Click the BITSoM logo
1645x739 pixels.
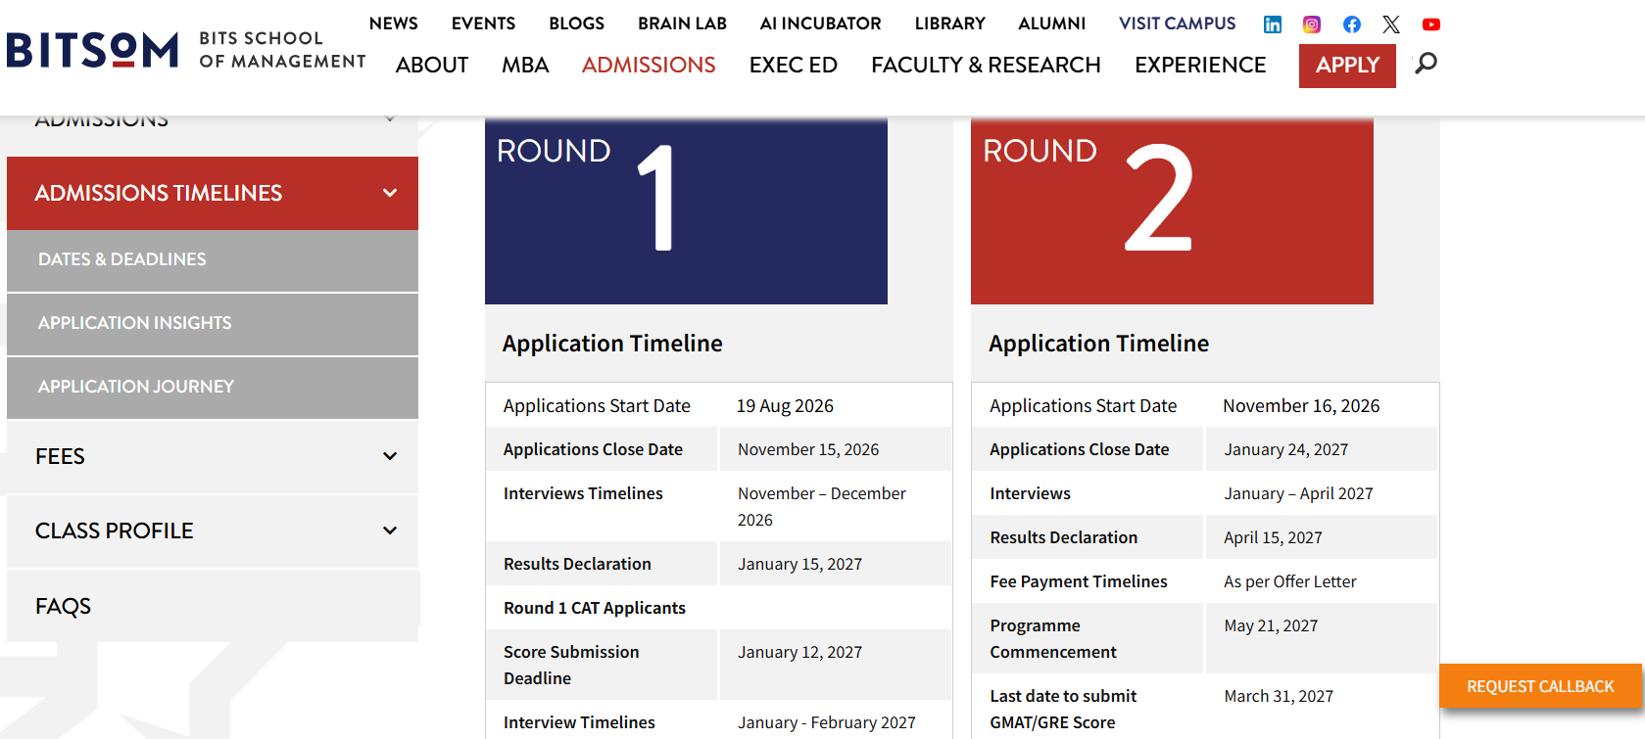[185, 50]
